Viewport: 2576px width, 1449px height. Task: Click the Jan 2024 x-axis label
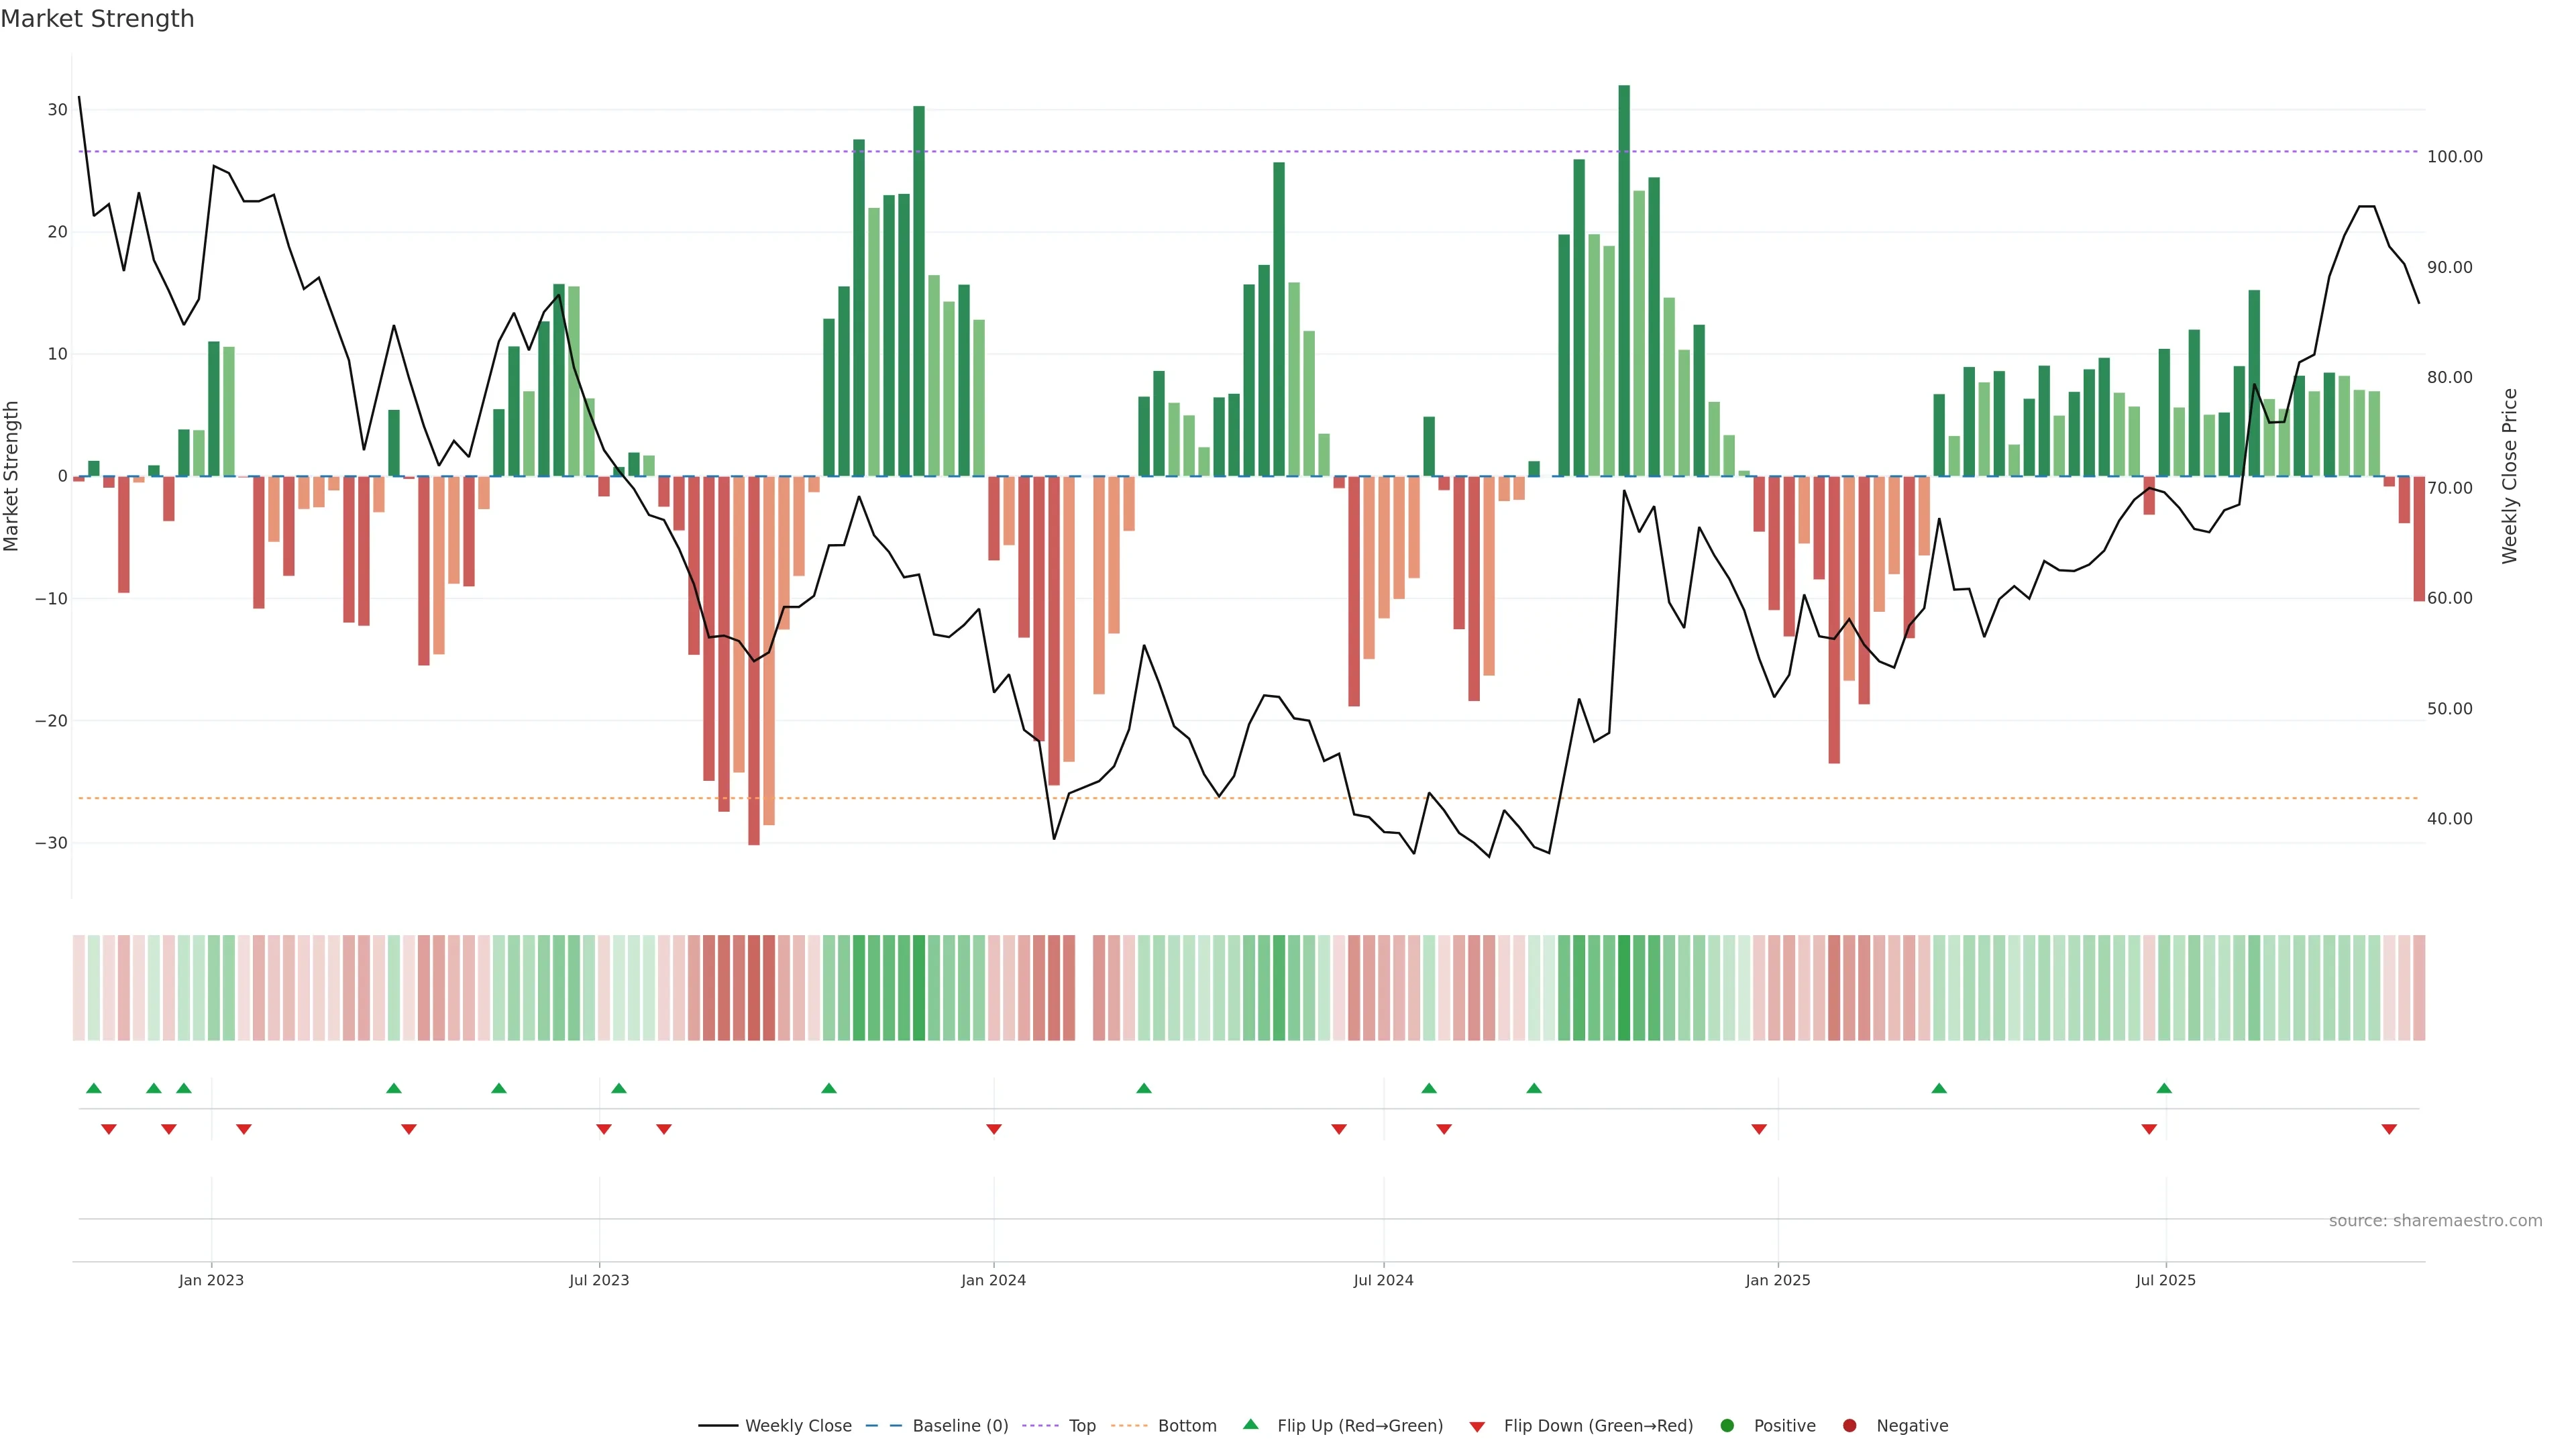993,1280
